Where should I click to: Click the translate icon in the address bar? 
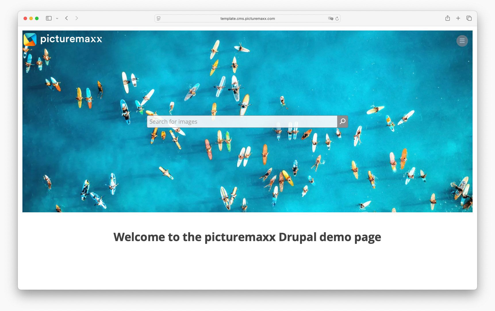pyautogui.click(x=330, y=18)
